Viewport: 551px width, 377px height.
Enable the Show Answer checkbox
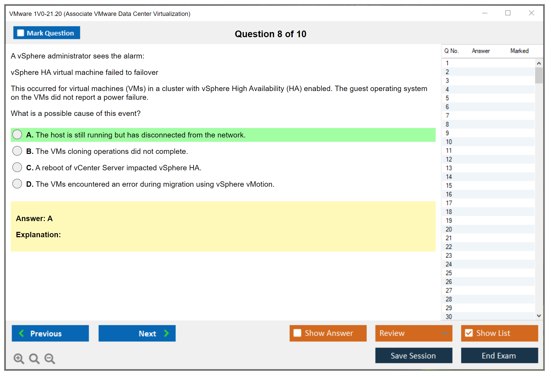297,333
